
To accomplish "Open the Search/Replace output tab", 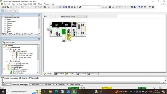I will click(75, 85).
